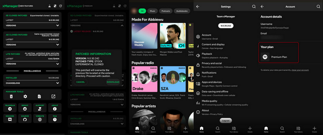Tap the search icon in Settings header
This screenshot has width=323, height=135.
point(254,6)
